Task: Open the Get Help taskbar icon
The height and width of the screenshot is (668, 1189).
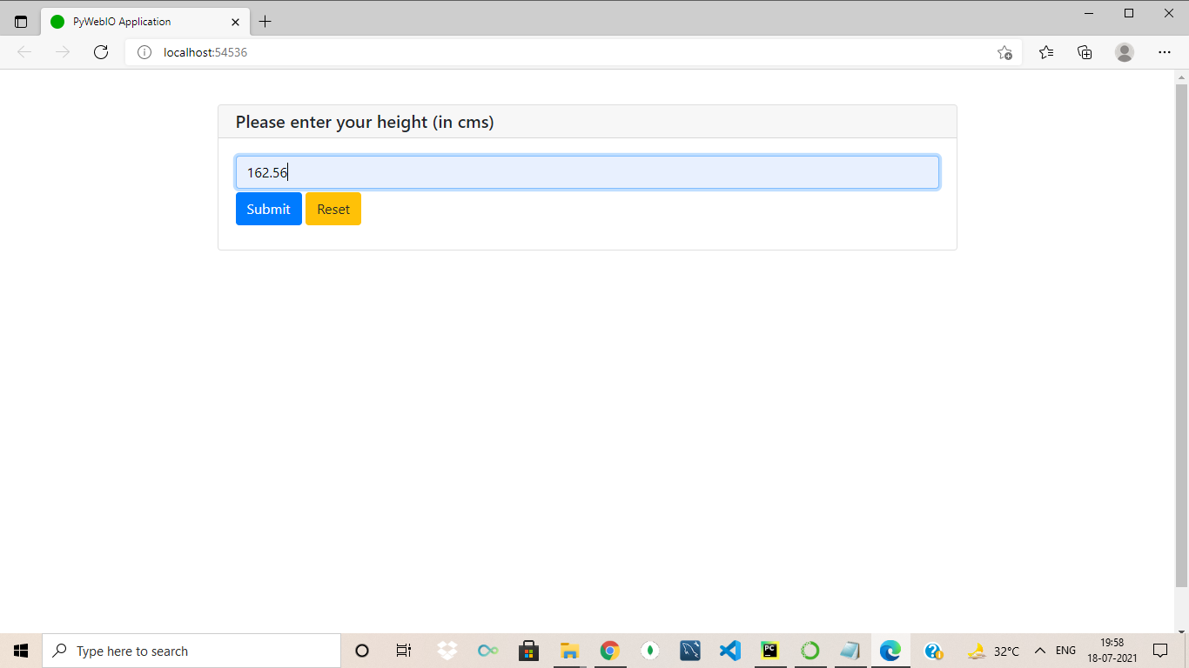Action: (933, 651)
